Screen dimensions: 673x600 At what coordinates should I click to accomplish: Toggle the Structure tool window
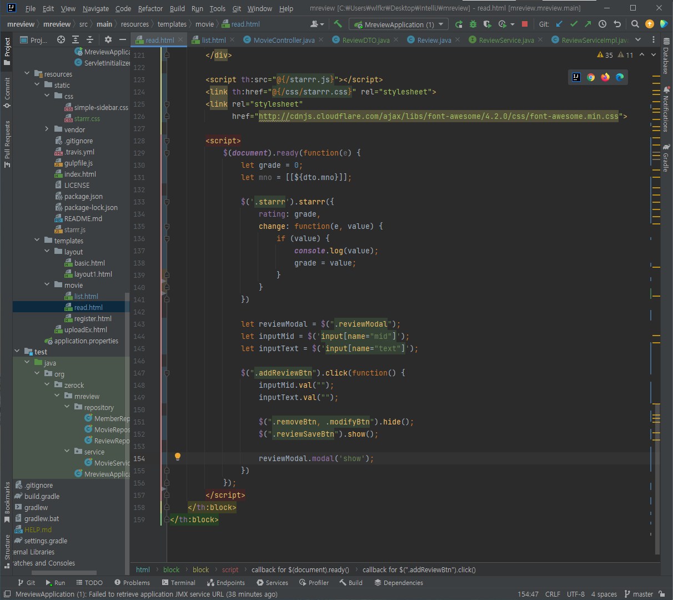pyautogui.click(x=7, y=551)
